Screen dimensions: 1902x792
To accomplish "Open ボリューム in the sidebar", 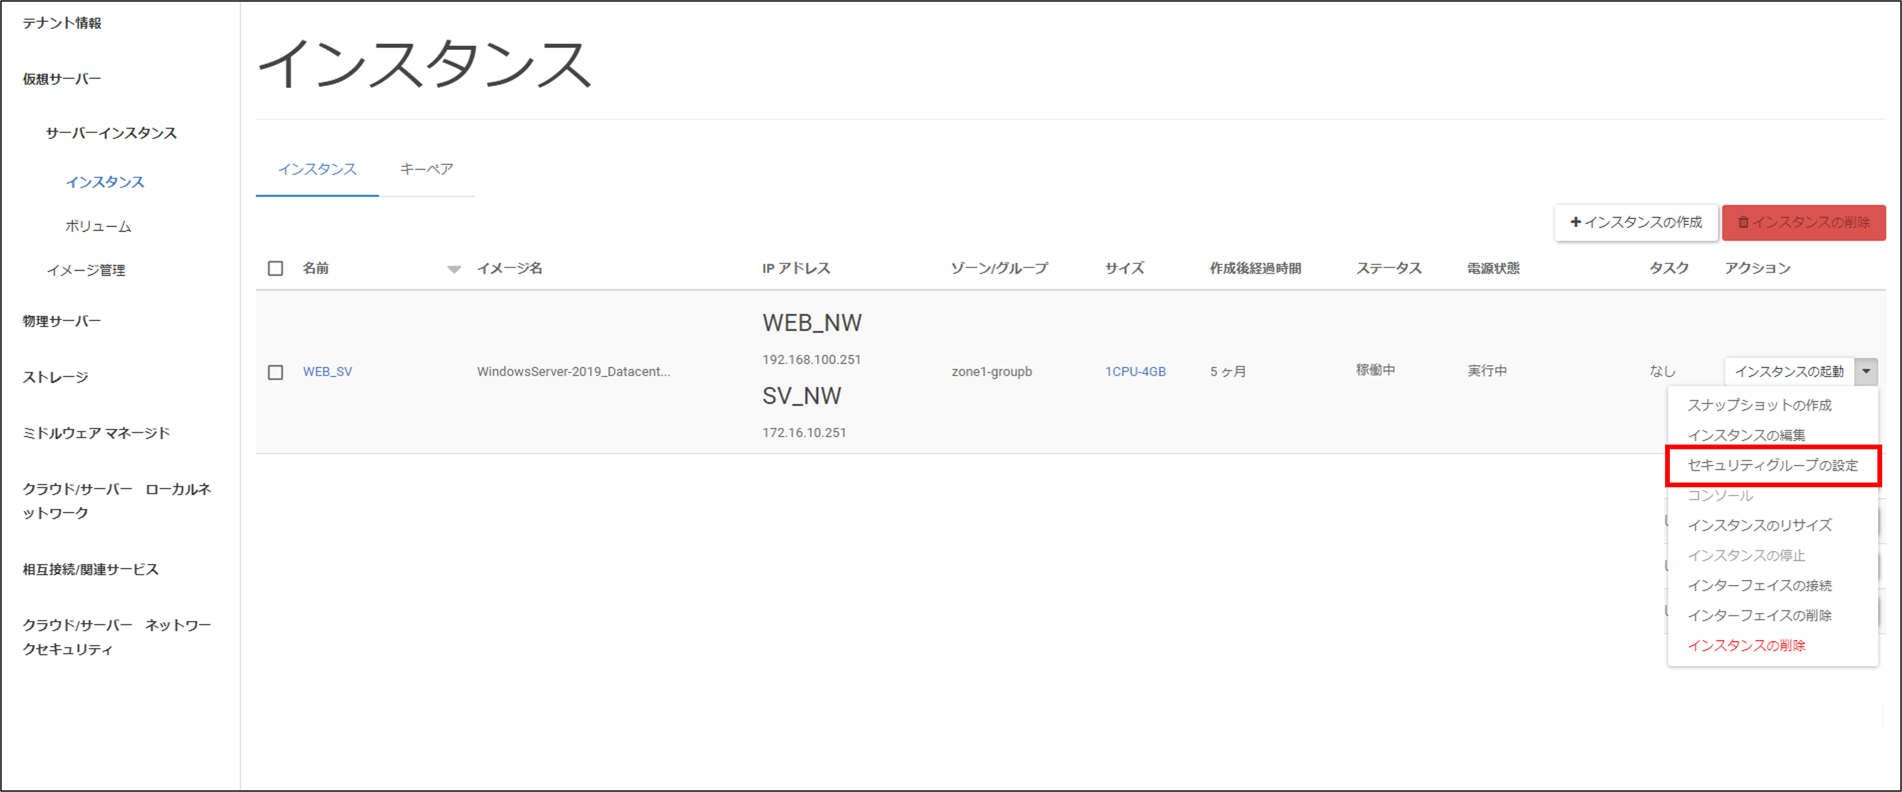I will point(98,226).
